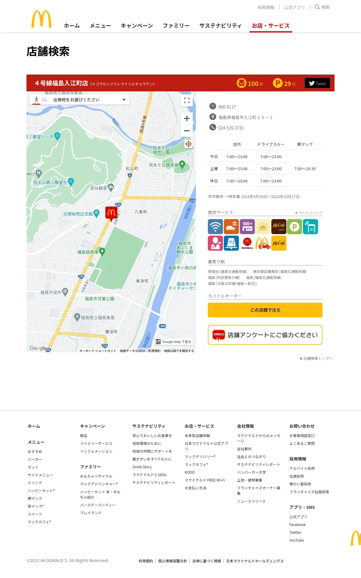The height and width of the screenshot is (578, 361).
Task: Click footer link ハンバーガー大学
Action: (251, 472)
